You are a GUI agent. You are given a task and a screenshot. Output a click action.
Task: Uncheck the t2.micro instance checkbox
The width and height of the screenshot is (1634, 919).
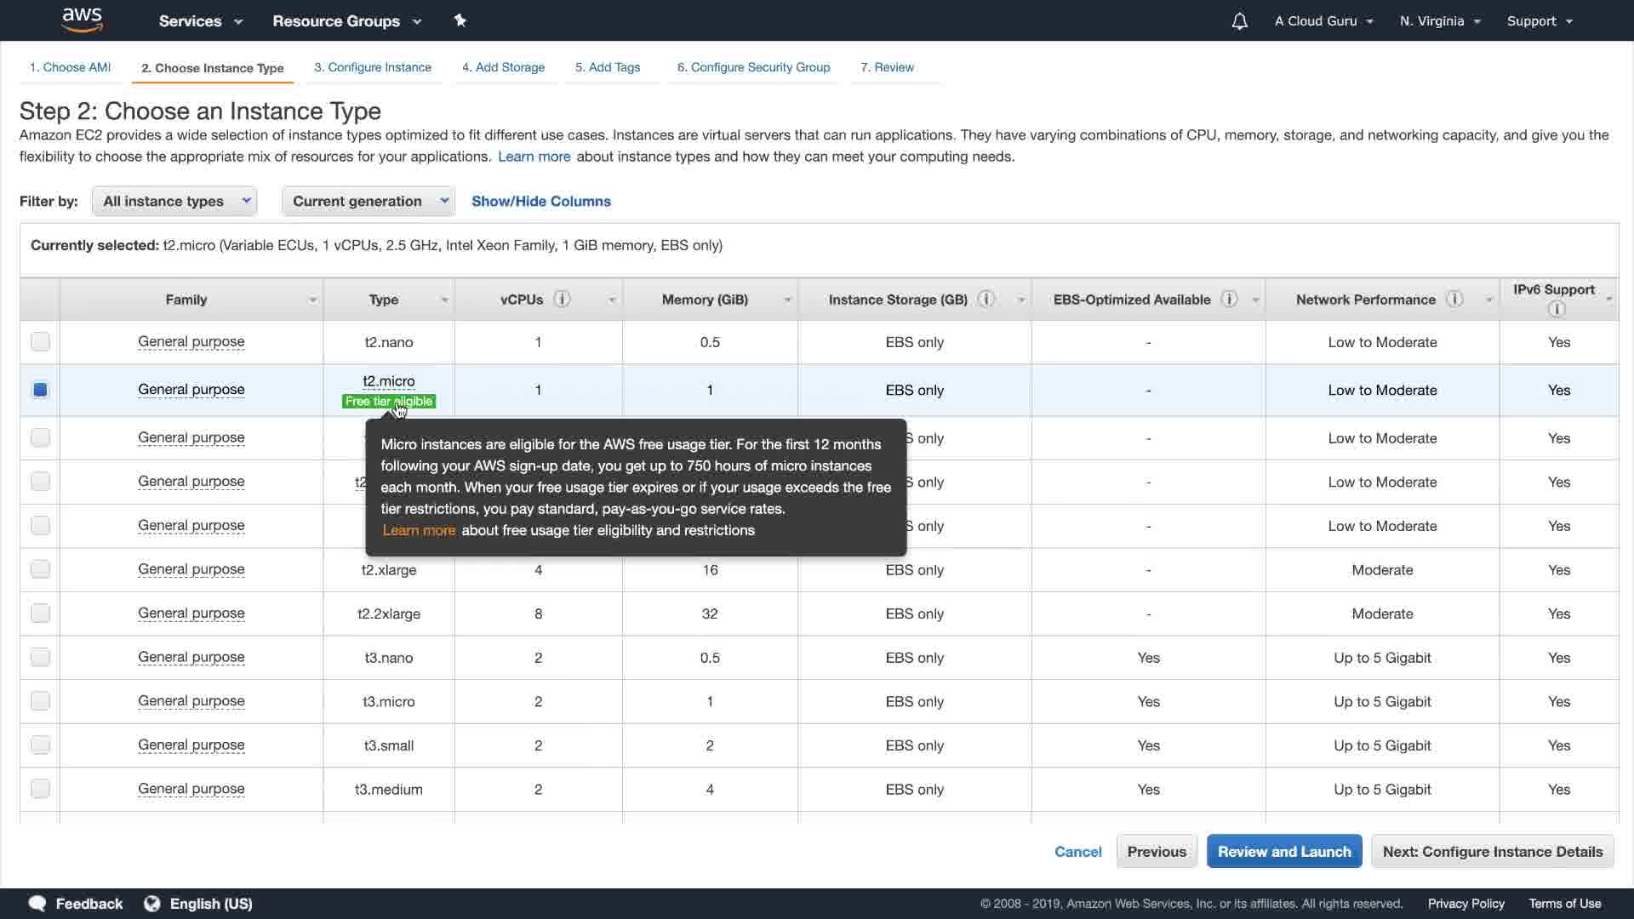40,390
